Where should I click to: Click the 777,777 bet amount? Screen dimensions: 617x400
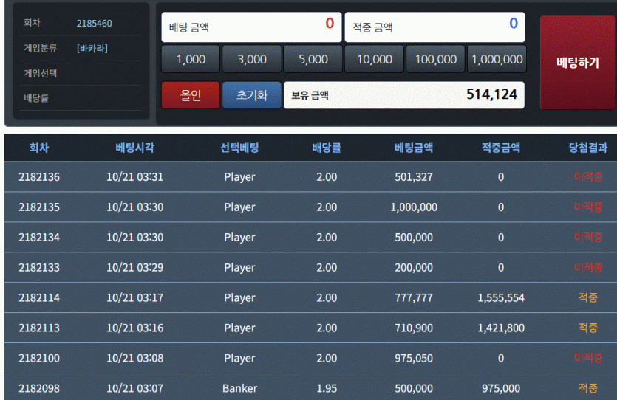[x=414, y=298]
